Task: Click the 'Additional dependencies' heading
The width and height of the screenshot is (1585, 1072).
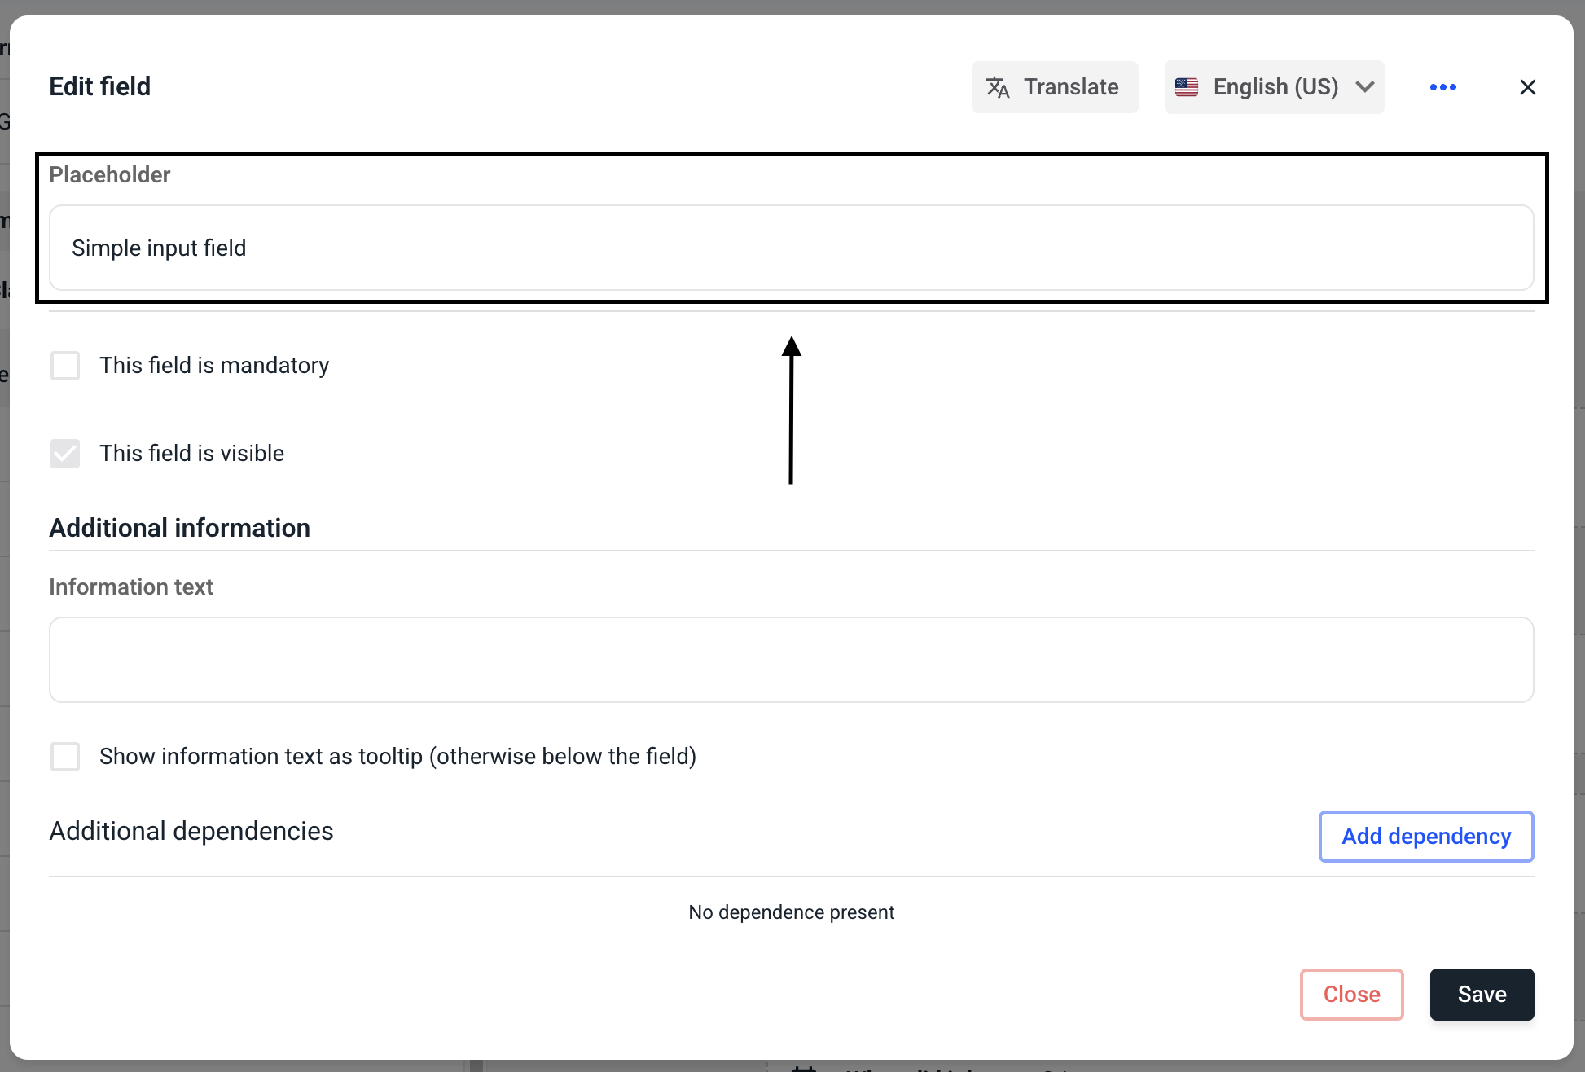Action: click(x=191, y=832)
